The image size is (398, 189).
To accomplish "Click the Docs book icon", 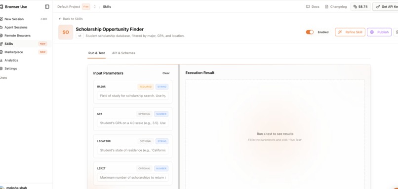I will coord(308,7).
